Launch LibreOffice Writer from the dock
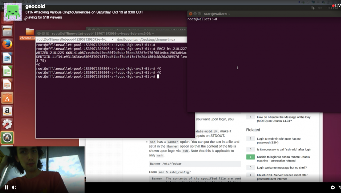This screenshot has height=193, width=341. pyautogui.click(x=7, y=58)
